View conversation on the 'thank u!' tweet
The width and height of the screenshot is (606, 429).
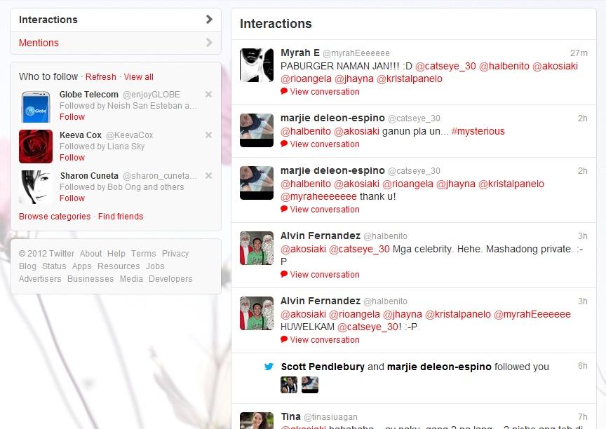pos(325,210)
